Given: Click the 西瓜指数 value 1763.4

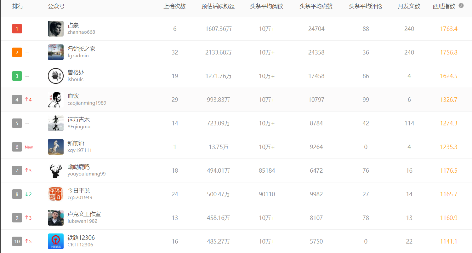Looking at the screenshot, I should tap(449, 29).
